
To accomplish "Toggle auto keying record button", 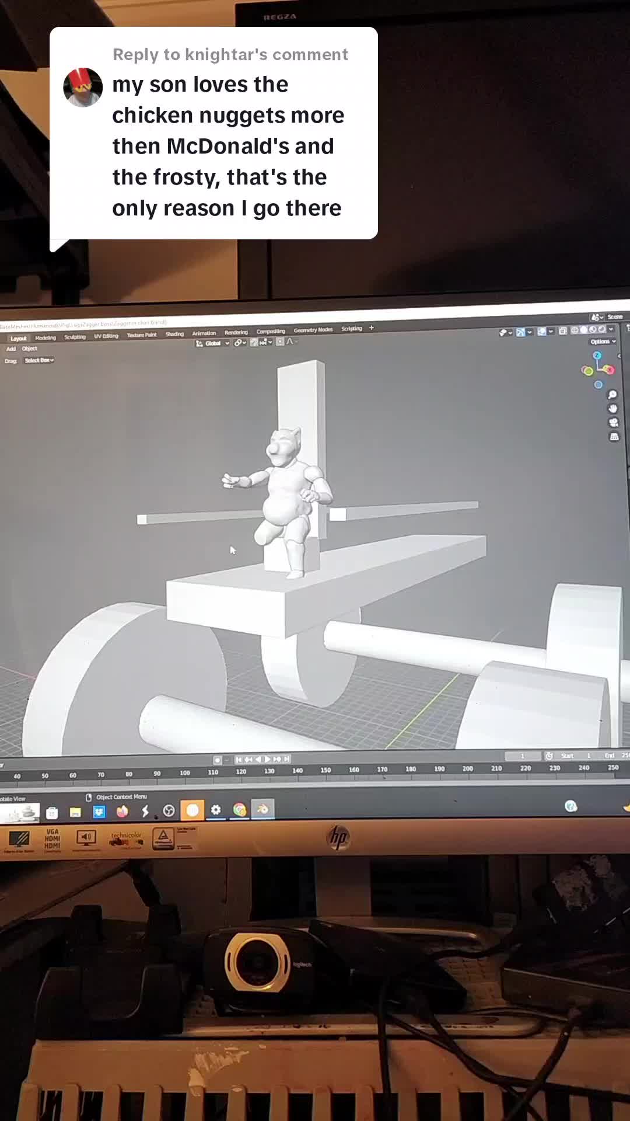I will point(218,760).
